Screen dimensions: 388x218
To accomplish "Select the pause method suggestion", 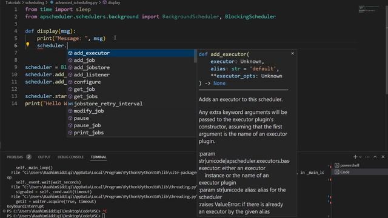I will (131, 118).
